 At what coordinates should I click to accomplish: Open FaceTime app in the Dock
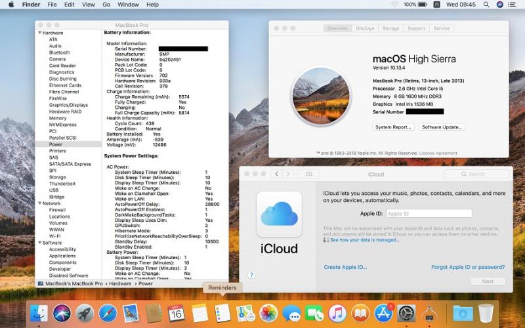(x=314, y=314)
